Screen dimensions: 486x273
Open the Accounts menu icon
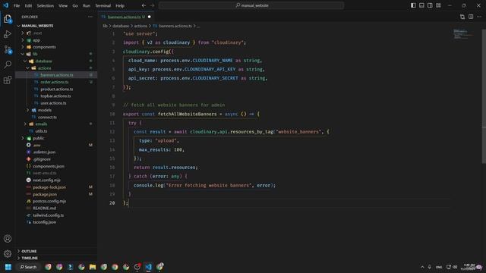(8, 239)
